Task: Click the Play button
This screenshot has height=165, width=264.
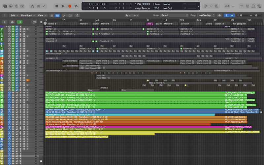Action: (x=63, y=6)
